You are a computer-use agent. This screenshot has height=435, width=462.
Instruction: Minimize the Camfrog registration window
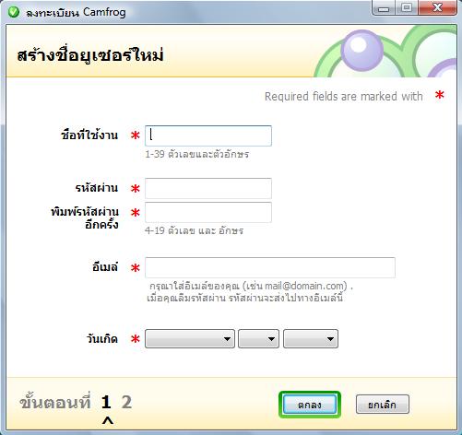pos(384,7)
